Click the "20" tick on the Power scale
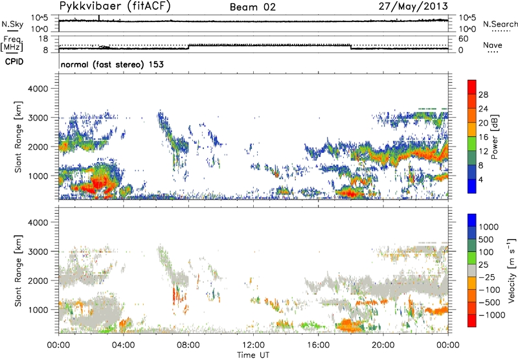The height and width of the screenshot is (359, 518). [483, 123]
